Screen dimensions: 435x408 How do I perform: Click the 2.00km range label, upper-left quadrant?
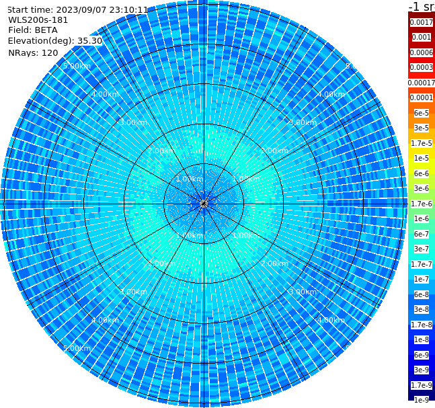click(x=162, y=151)
